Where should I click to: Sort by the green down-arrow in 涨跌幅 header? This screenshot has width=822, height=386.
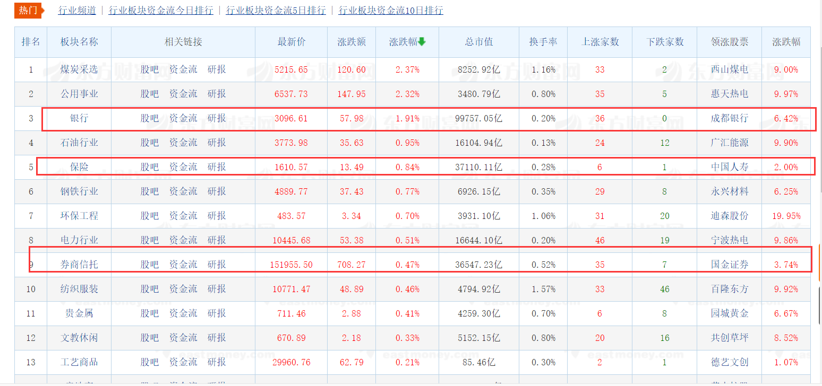422,41
